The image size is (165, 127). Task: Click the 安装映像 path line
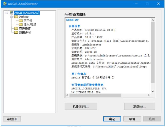(111, 56)
